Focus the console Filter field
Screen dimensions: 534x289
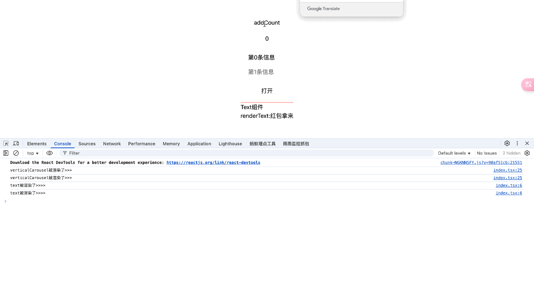(83, 153)
